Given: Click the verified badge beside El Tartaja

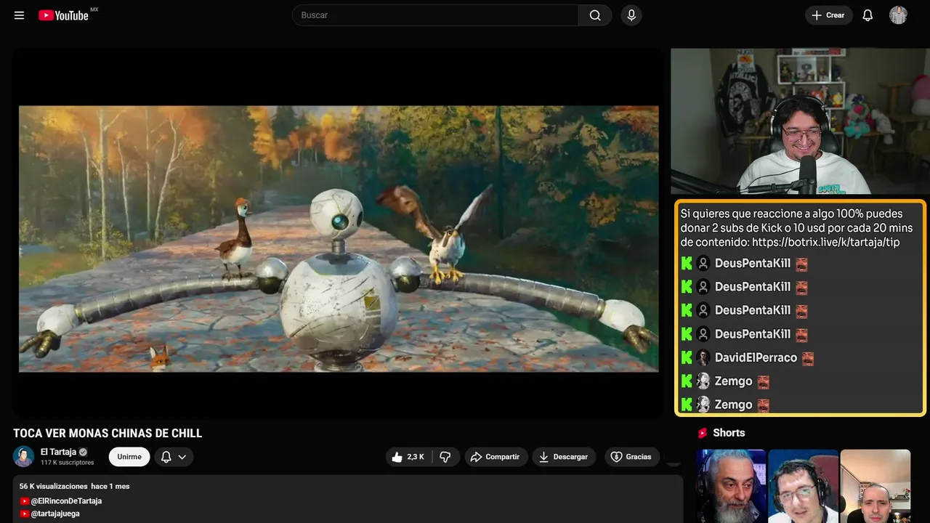Looking at the screenshot, I should 83,452.
